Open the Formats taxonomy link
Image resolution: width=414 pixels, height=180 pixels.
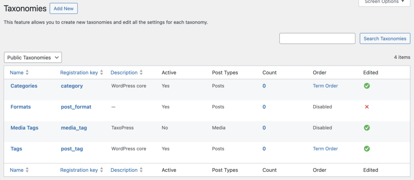tap(21, 107)
